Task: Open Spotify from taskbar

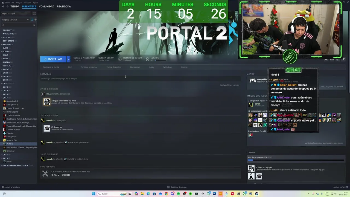Action: (x=178, y=194)
